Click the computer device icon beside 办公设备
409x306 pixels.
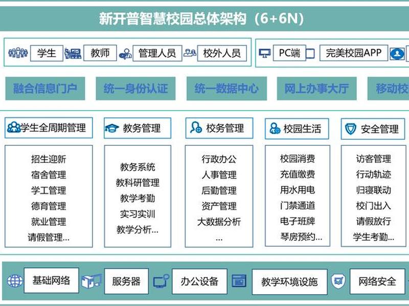tap(161, 281)
